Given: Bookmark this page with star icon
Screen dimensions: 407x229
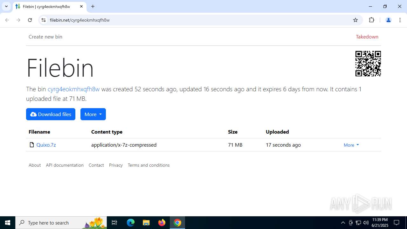Looking at the screenshot, I should (x=355, y=20).
